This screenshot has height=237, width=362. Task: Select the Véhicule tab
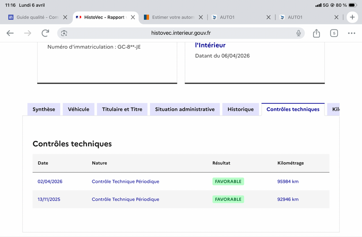coord(79,109)
